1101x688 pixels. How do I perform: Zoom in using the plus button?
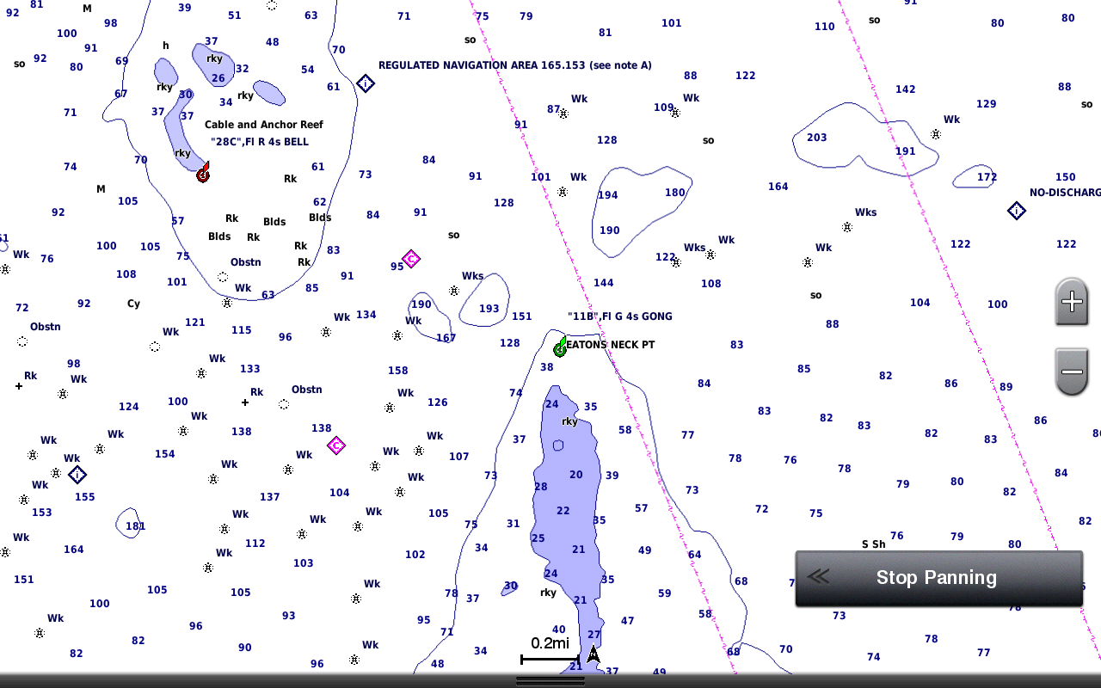tap(1071, 303)
